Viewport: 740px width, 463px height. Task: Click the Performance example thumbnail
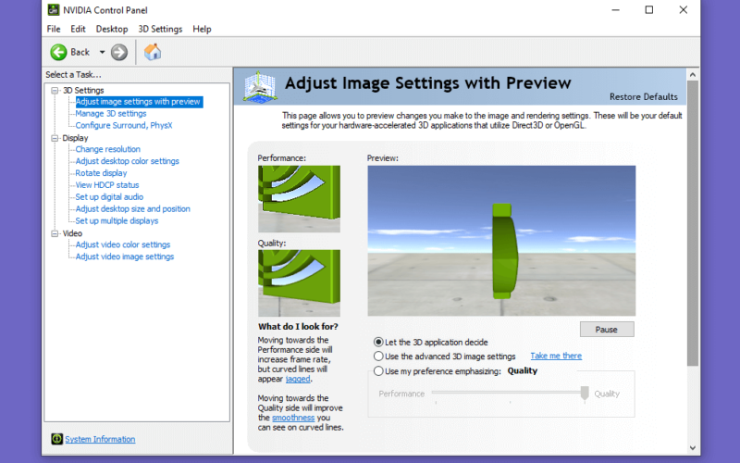tap(299, 198)
